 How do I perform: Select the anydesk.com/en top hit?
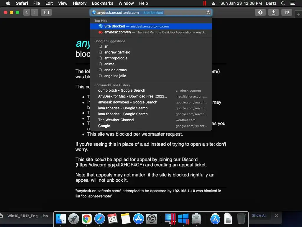(151, 32)
